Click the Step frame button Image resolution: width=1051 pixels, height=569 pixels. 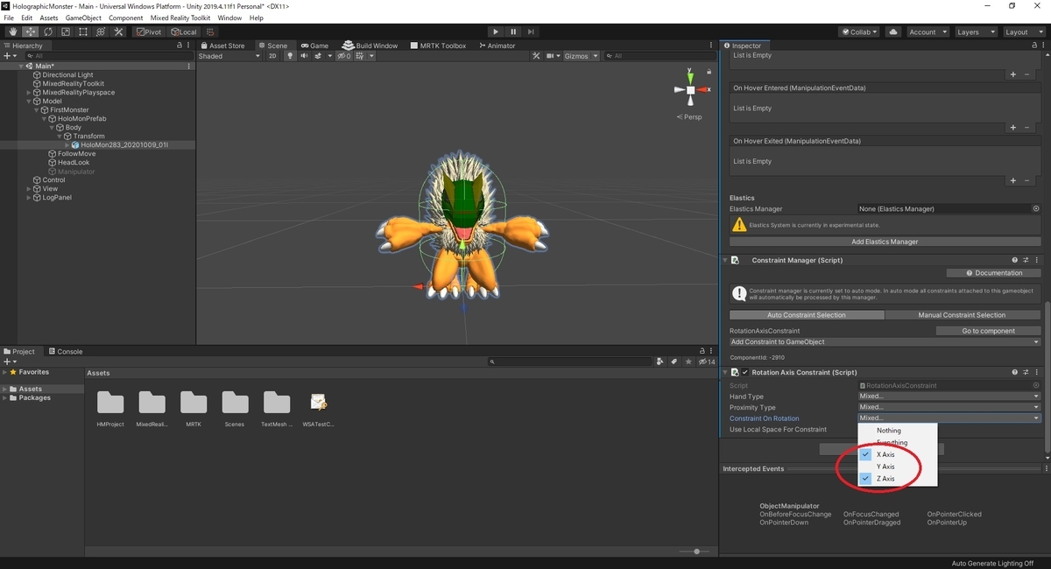[x=533, y=32]
